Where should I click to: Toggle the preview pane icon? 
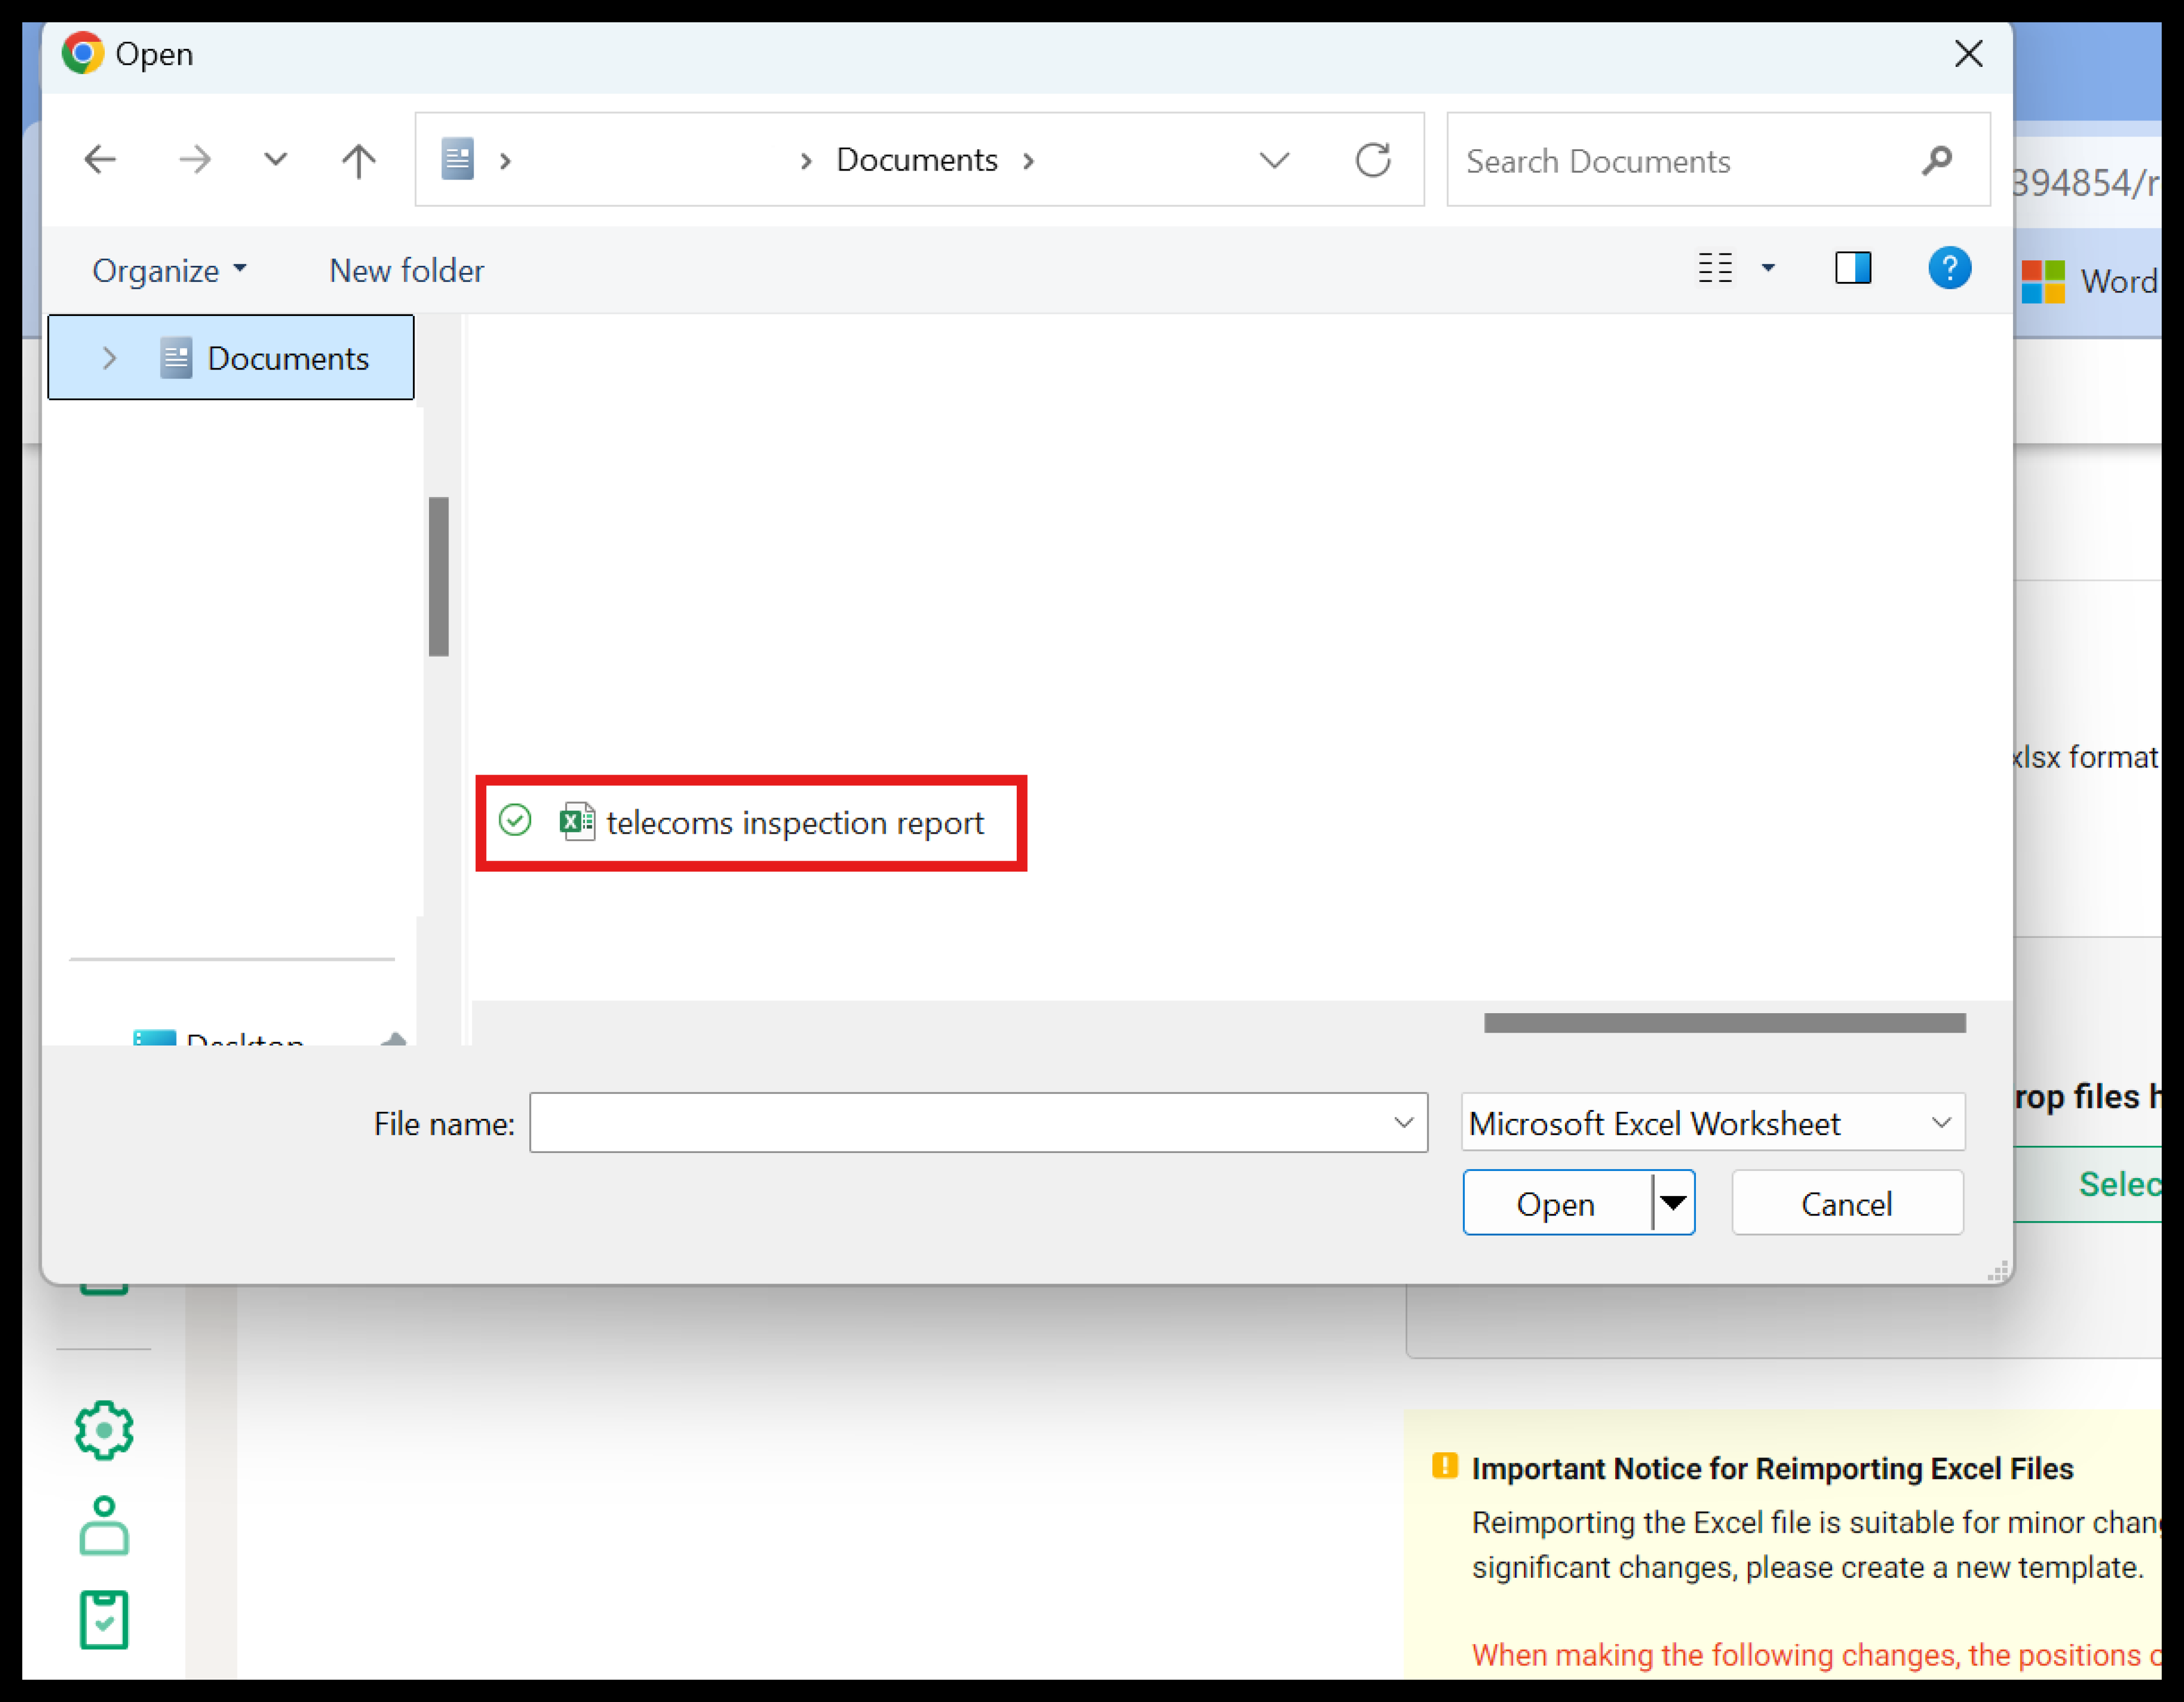click(1852, 268)
